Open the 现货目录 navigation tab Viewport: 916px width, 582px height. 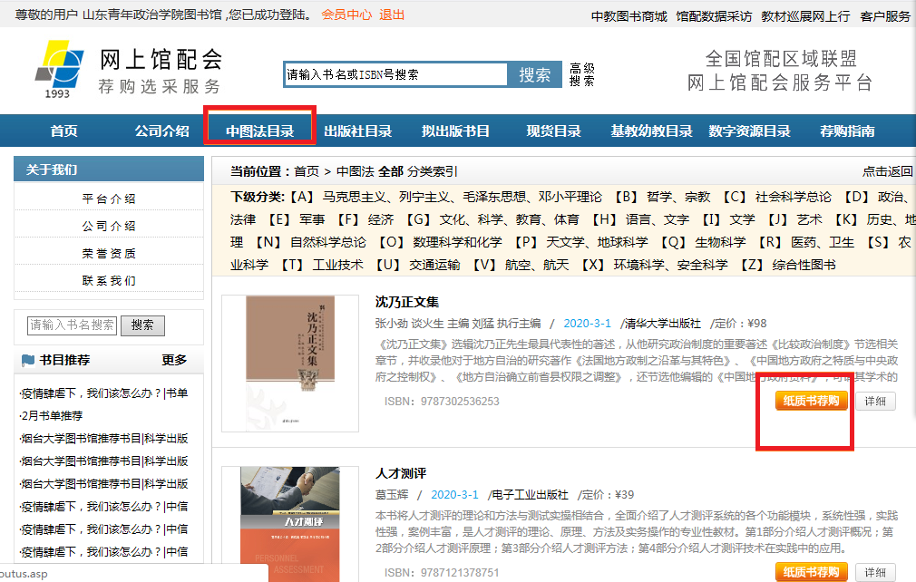click(553, 131)
